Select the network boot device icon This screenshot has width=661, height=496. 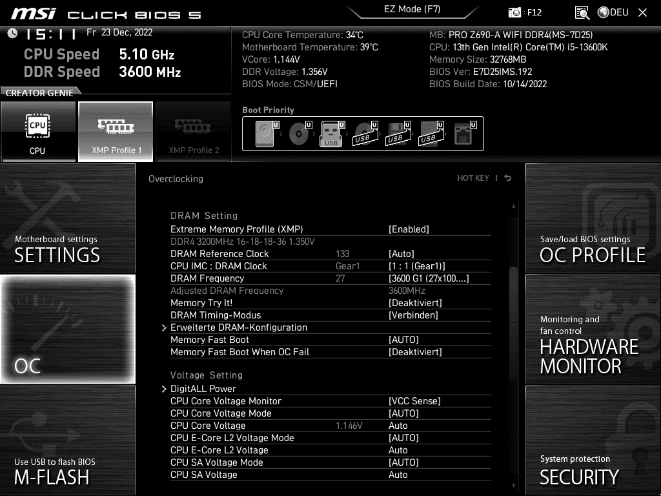[x=465, y=134]
